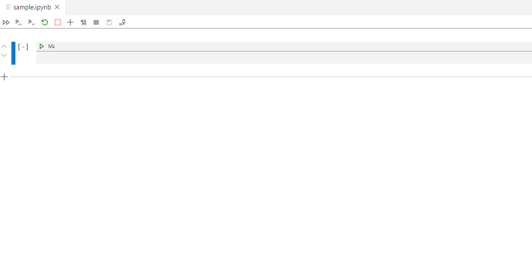
Task: Run the cell with the green play button
Action: 42,46
